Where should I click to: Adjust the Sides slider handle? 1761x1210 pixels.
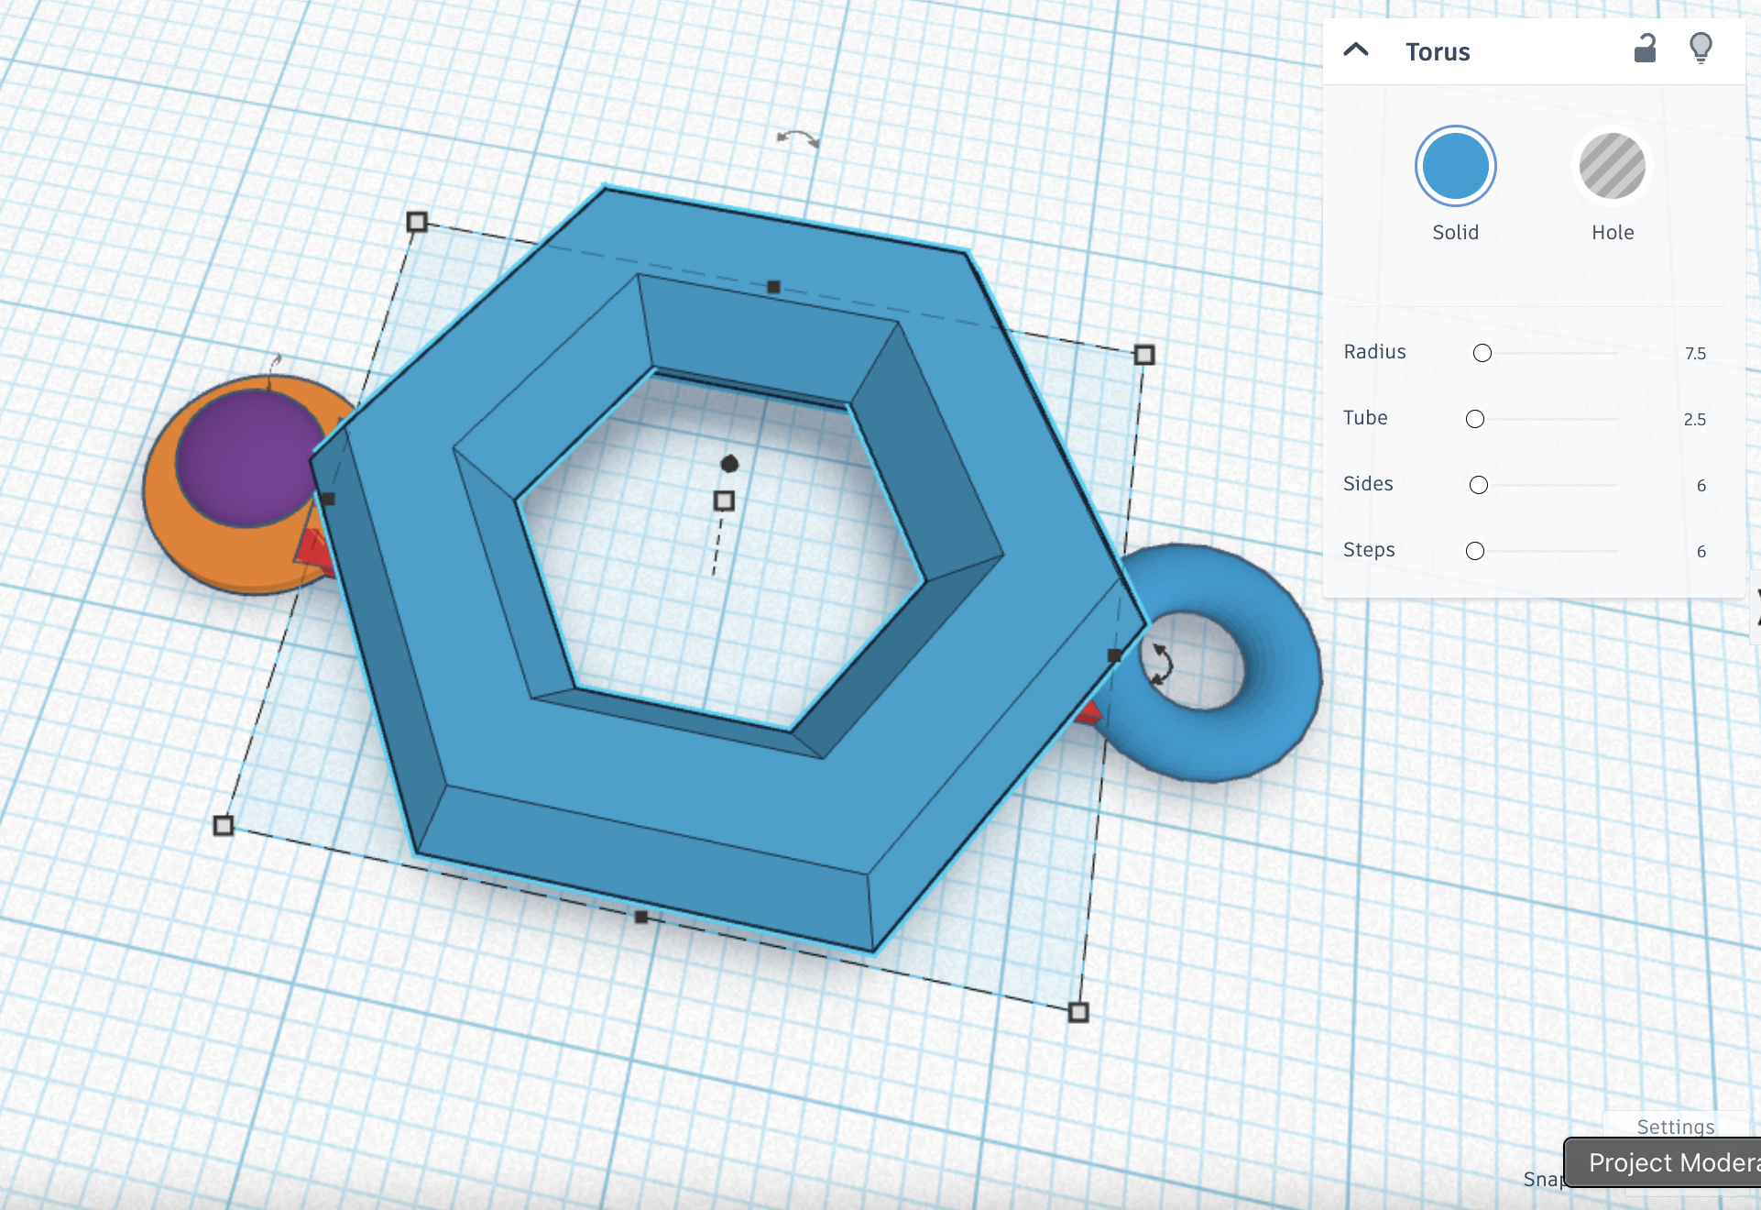click(1479, 485)
